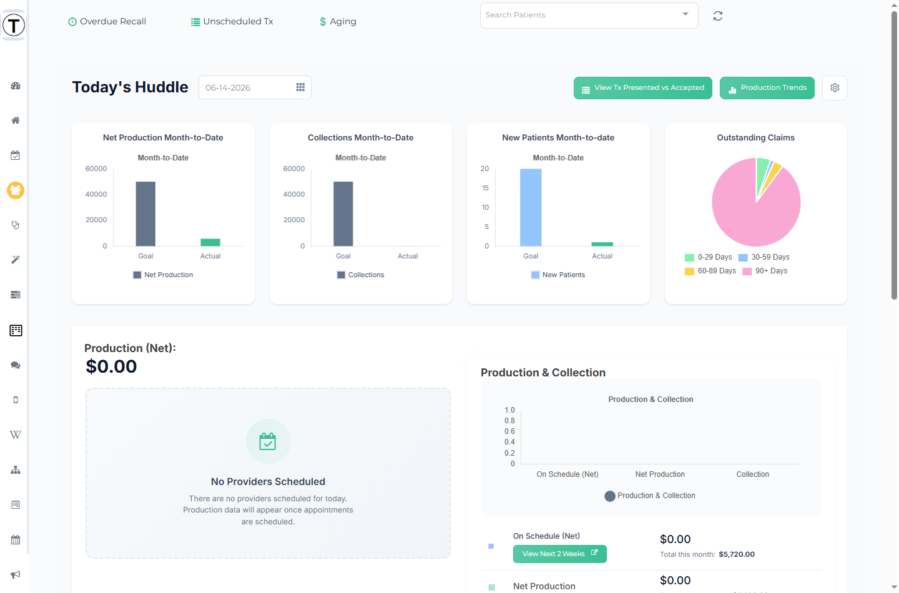Open the W icon in sidebar
899x593 pixels.
pyautogui.click(x=16, y=434)
